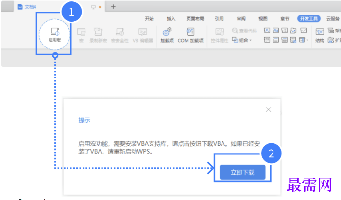Viewport: 341px width, 200px height.
Task: Open 加载项 add-ins
Action: point(167,35)
